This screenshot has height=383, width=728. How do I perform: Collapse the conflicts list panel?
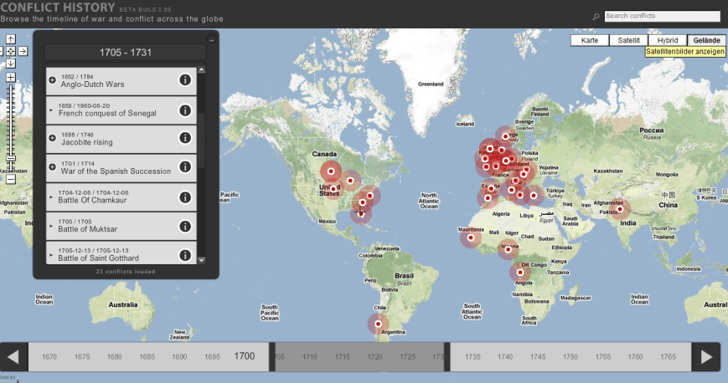211,39
